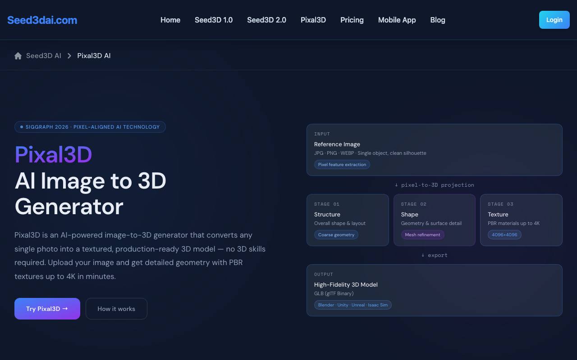The image size is (577, 360).
Task: Click the Pixal3D gradient headline
Action: [53, 154]
